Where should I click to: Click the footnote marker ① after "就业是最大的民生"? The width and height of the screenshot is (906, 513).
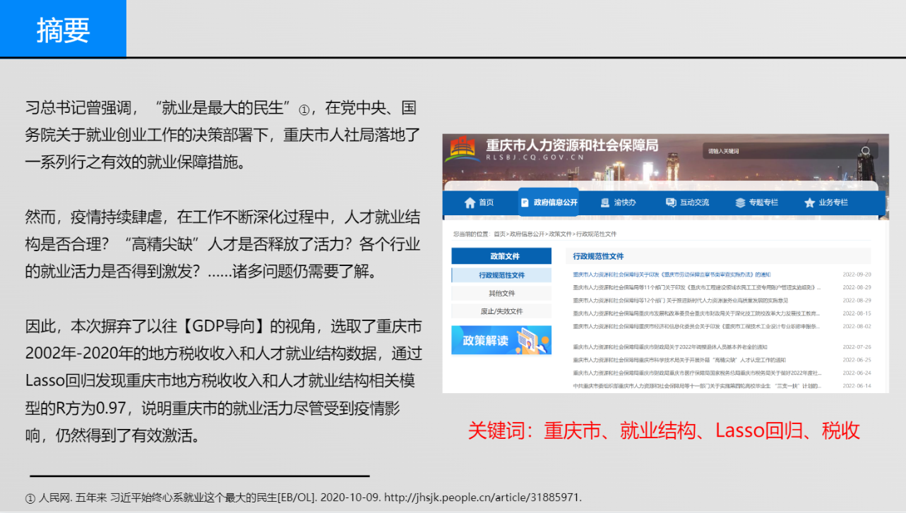tap(304, 111)
